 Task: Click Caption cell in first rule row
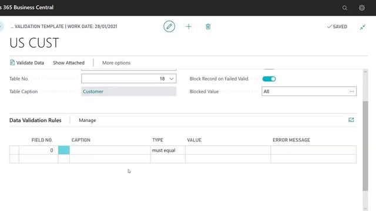click(110, 150)
